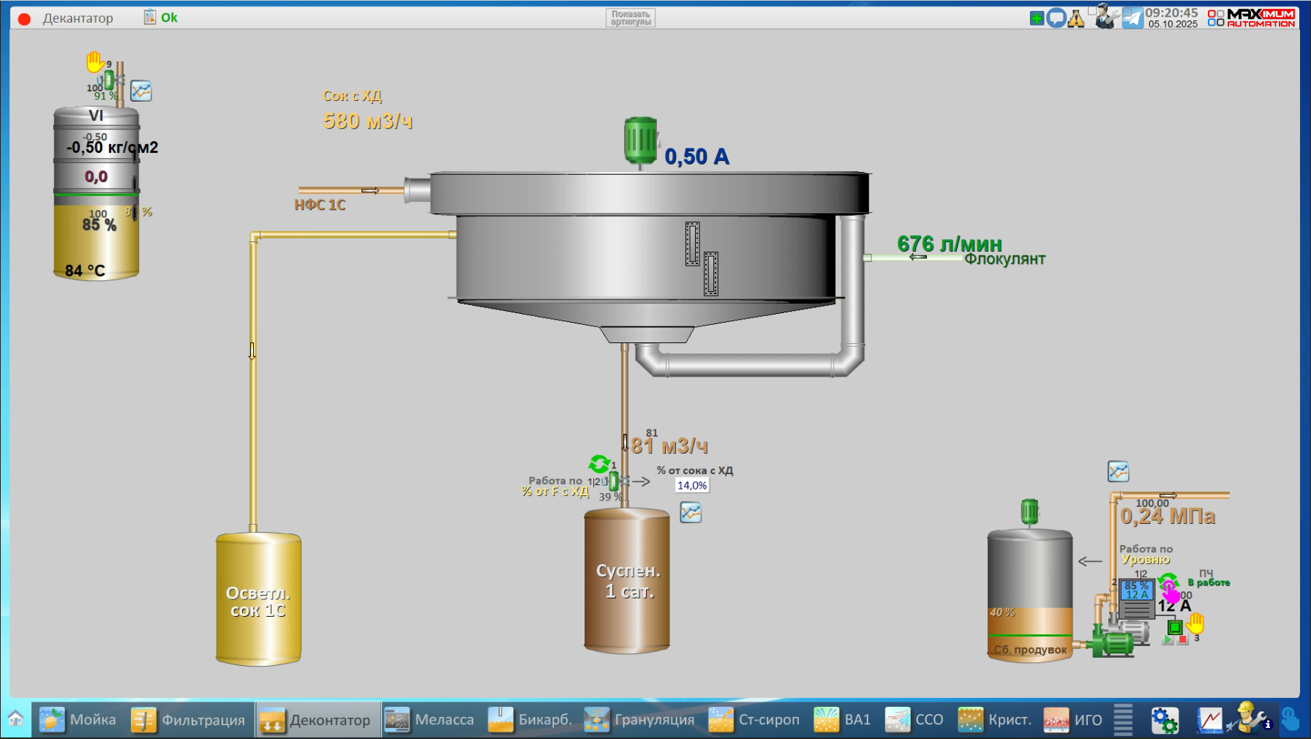Edit the 14,0% от сока с ХД field

click(x=691, y=485)
